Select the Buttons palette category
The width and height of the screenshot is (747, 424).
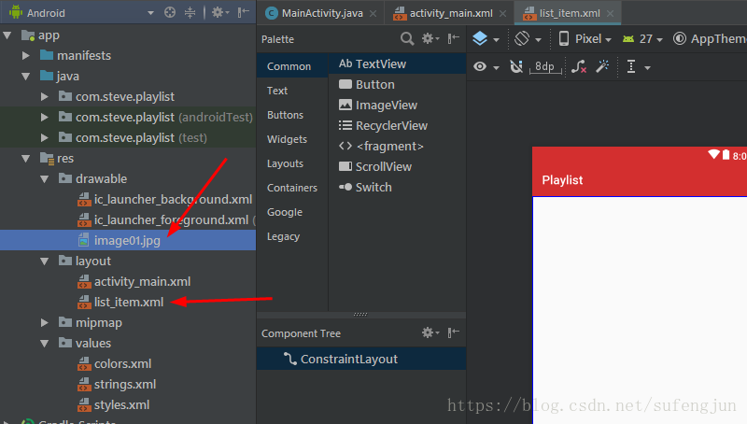click(x=292, y=115)
